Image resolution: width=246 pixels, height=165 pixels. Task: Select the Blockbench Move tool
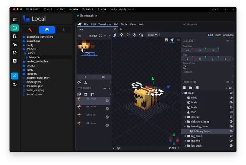click(x=115, y=35)
